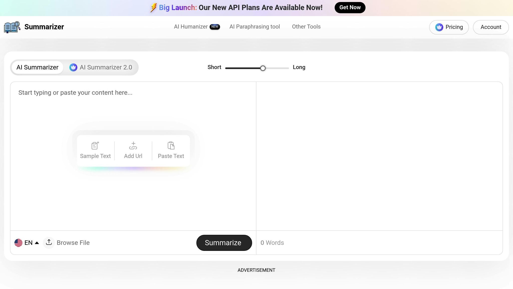Click the summary length slider handle
The image size is (513, 289).
263,68
